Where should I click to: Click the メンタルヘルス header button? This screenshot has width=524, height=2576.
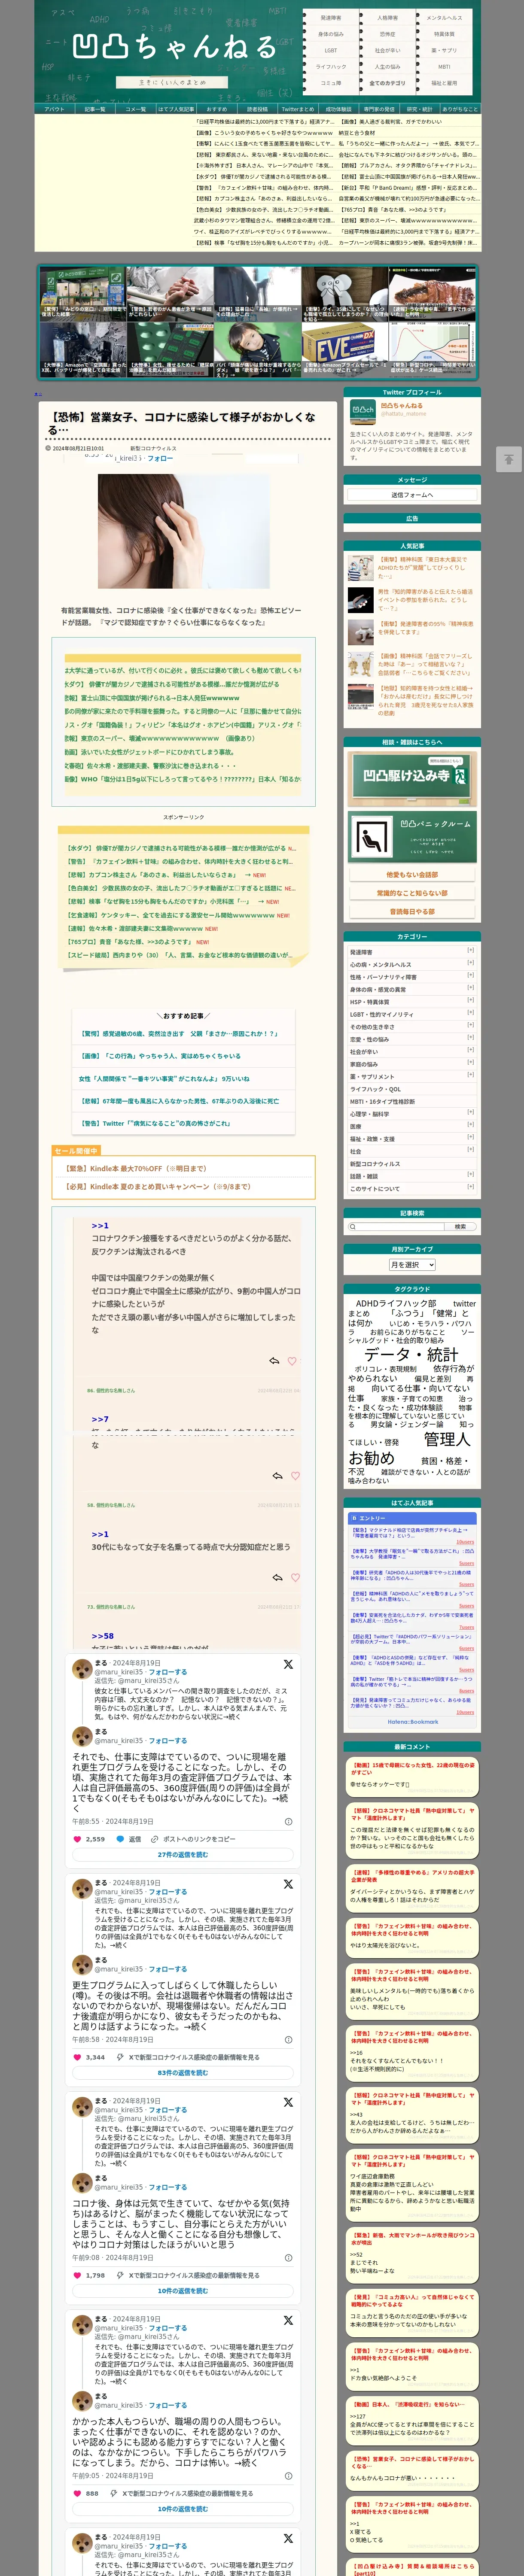point(444,17)
